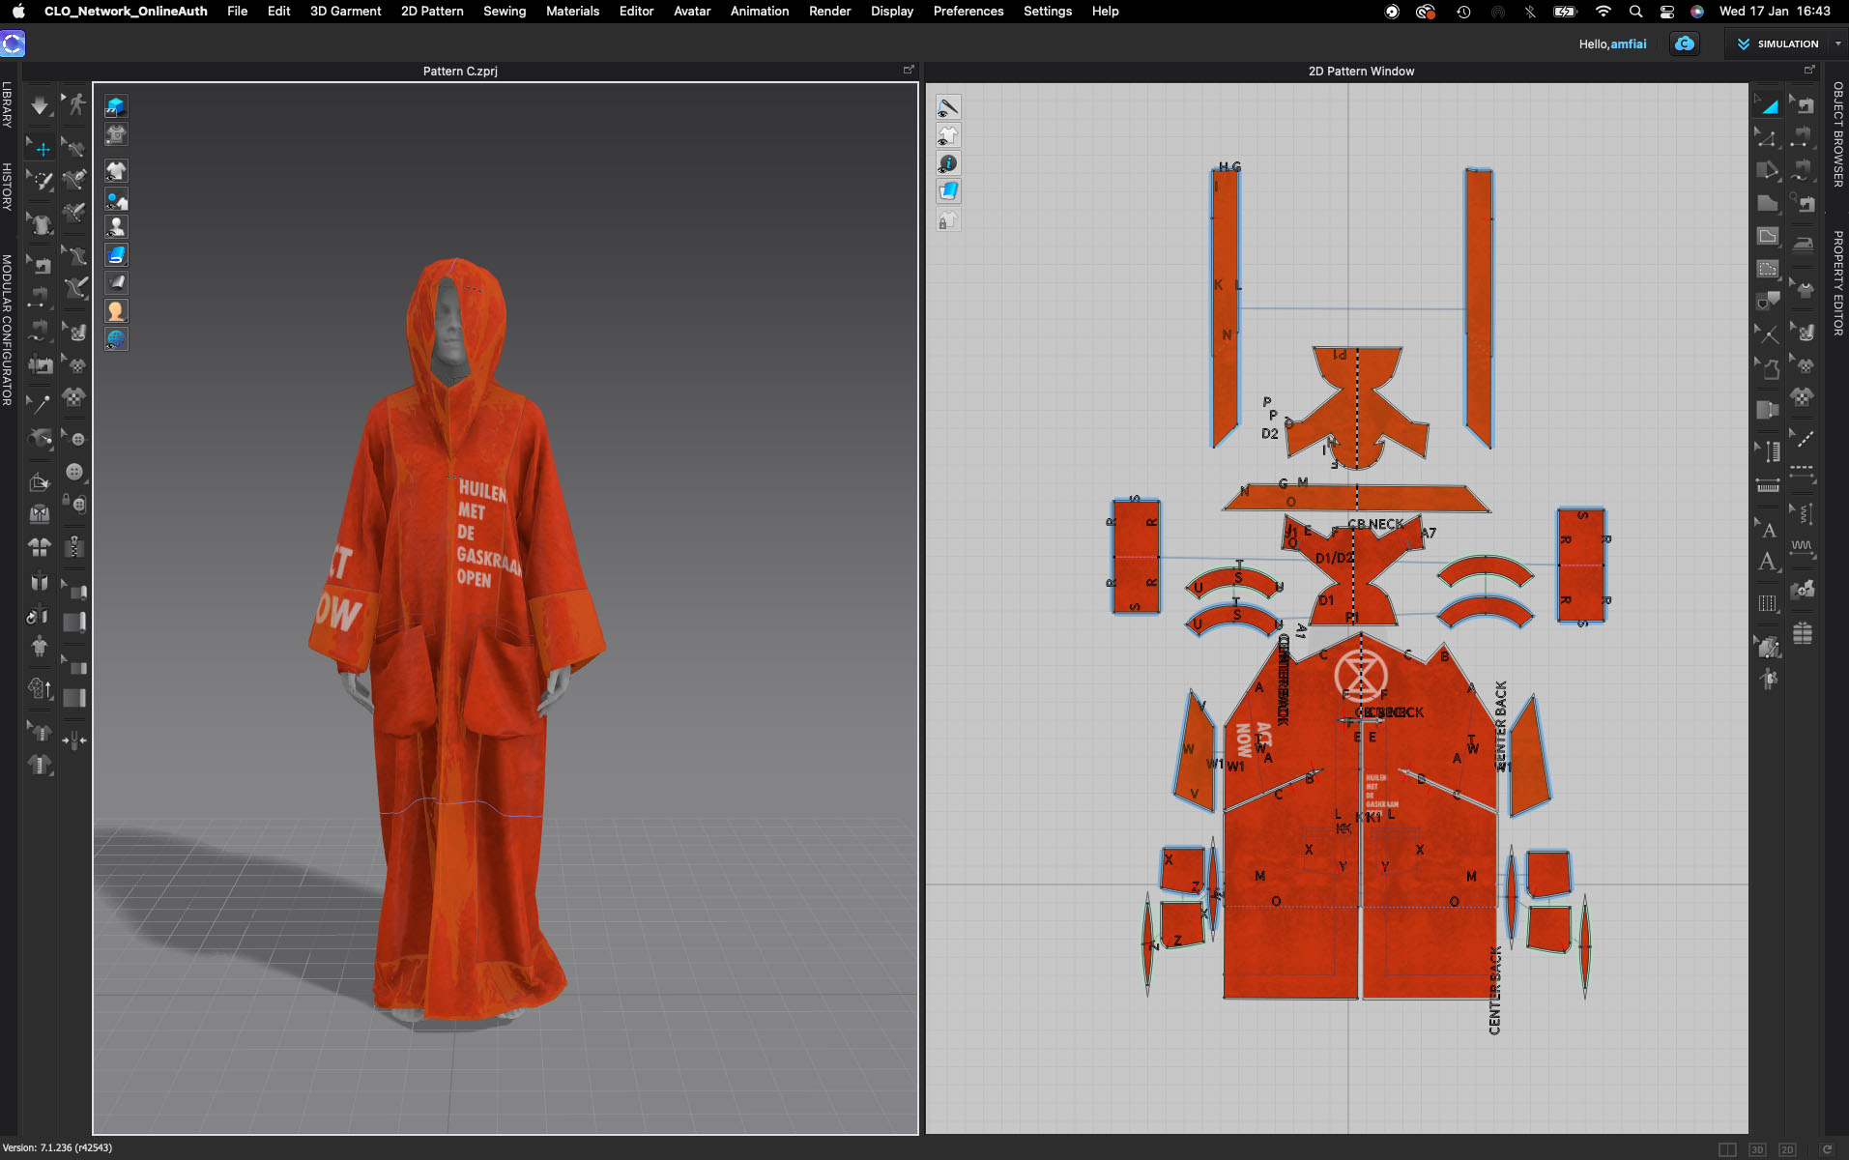Open macOS Control Center icon
Viewport: 1849px width, 1160px height.
[x=1667, y=12]
